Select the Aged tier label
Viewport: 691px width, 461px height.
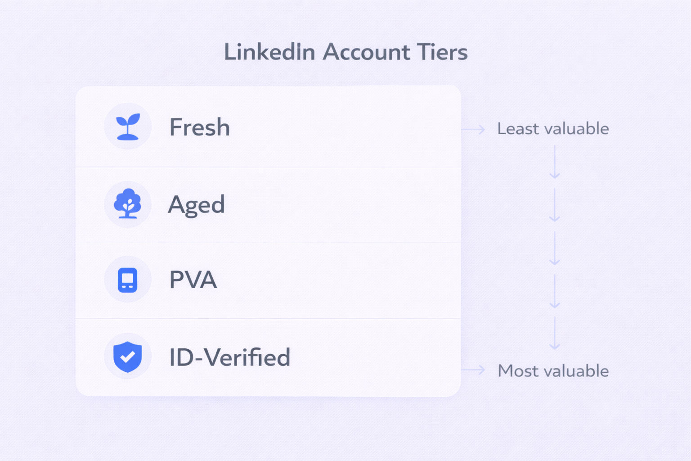(x=196, y=205)
